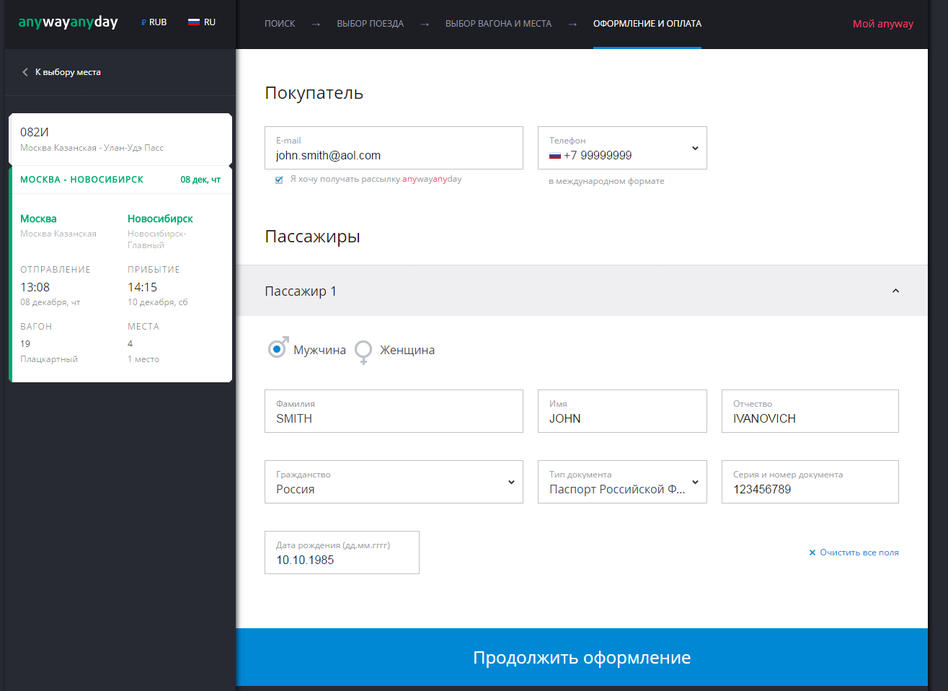Expand the phone country code dropdown
This screenshot has height=691, width=948.
pyautogui.click(x=695, y=148)
